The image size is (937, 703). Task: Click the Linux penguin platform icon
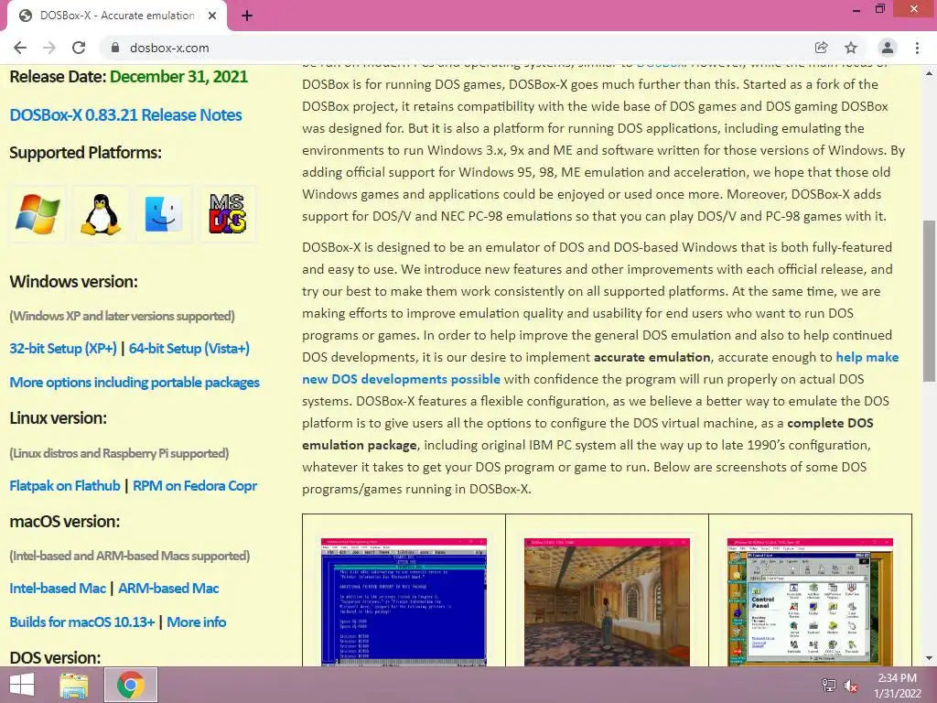click(101, 213)
